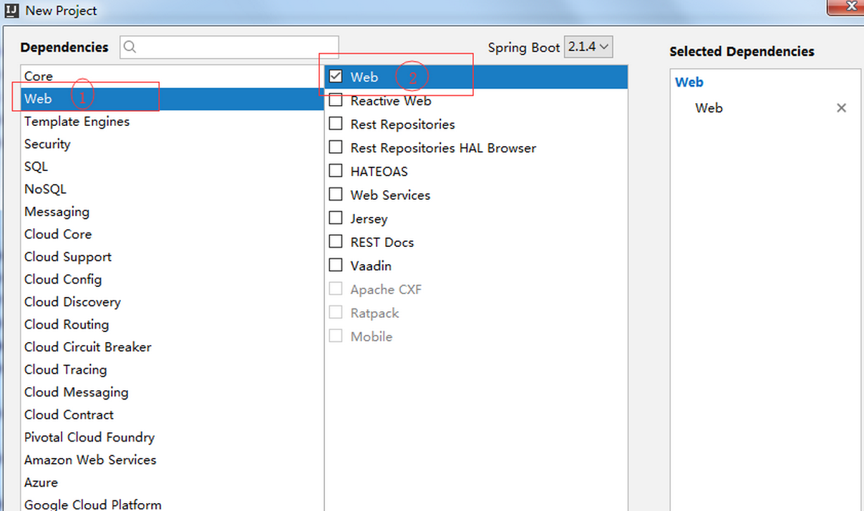Enable the HATEOAS checkbox
The image size is (864, 511).
click(336, 171)
